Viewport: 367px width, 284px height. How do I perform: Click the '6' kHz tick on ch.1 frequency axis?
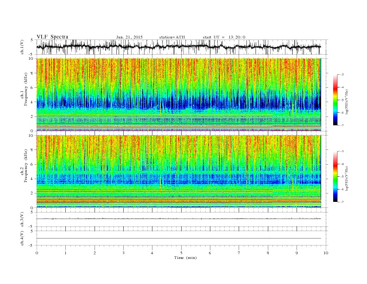click(x=32, y=88)
